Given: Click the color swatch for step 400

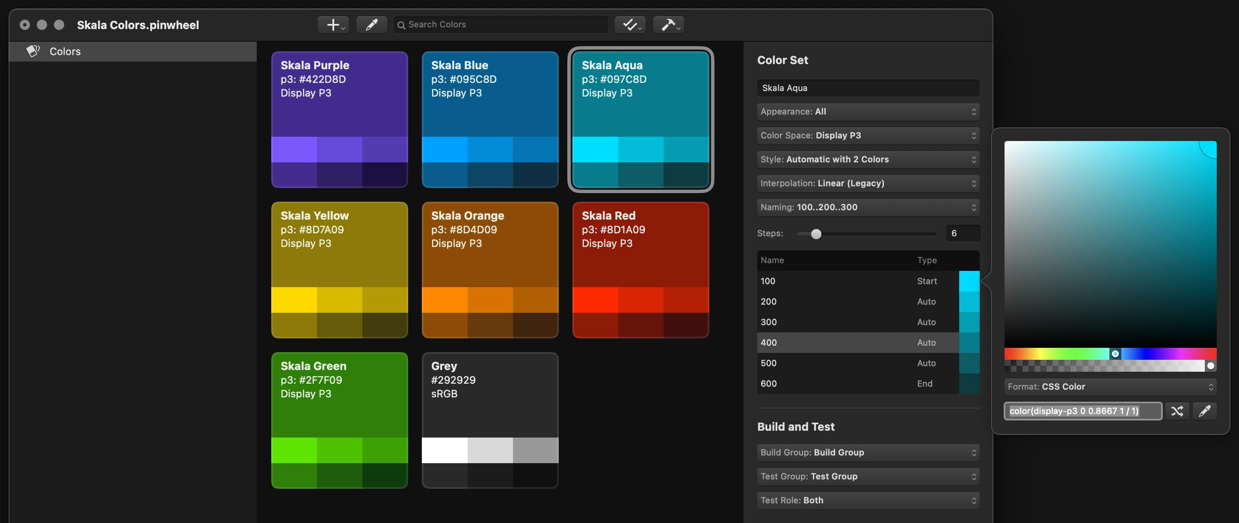Looking at the screenshot, I should pos(969,343).
